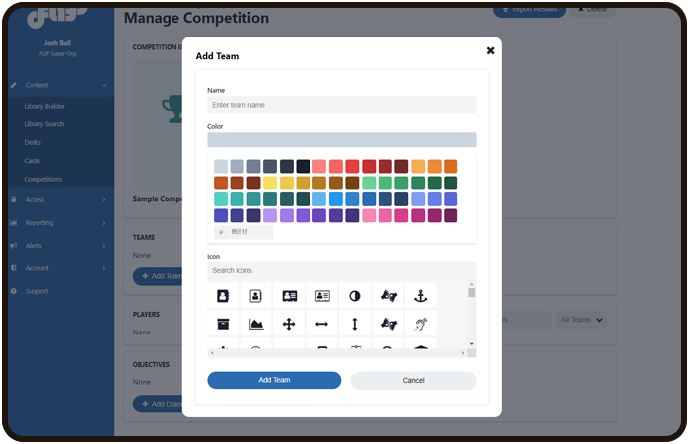The height and width of the screenshot is (444, 690).
Task: Pick the vertical double arrow icon
Action: click(355, 325)
